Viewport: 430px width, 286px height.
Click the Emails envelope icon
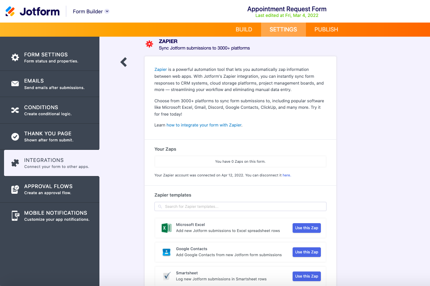(x=15, y=84)
